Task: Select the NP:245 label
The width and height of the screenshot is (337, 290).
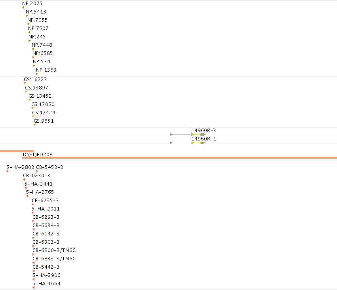Action: (37, 37)
